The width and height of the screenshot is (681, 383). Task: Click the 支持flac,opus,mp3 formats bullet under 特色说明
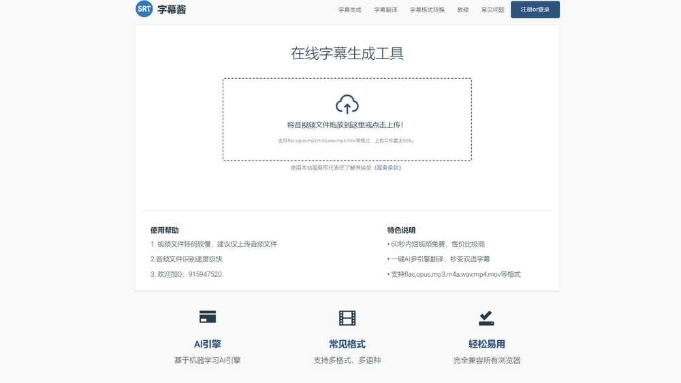click(454, 274)
